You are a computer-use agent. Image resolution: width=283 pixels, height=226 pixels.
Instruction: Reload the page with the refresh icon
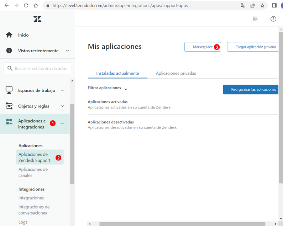(26, 5)
